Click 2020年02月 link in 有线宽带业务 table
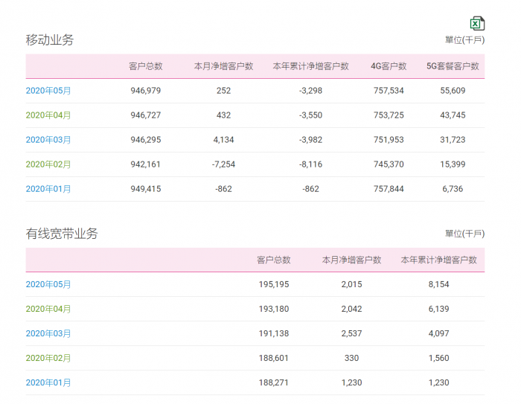521x404 pixels. (x=48, y=358)
